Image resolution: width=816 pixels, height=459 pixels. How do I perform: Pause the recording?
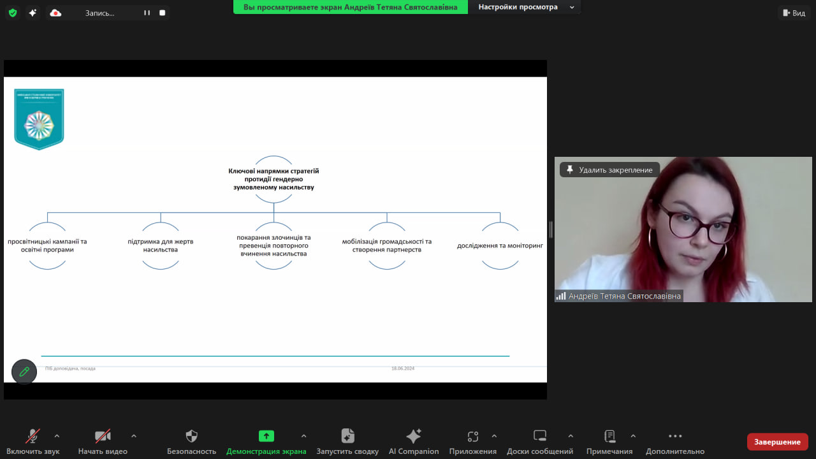point(147,13)
